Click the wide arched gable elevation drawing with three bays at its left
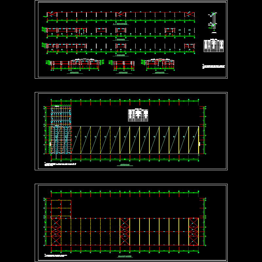 click(75, 65)
